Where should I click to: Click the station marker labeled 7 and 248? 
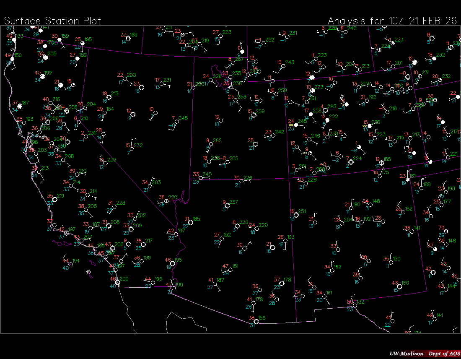(x=177, y=122)
